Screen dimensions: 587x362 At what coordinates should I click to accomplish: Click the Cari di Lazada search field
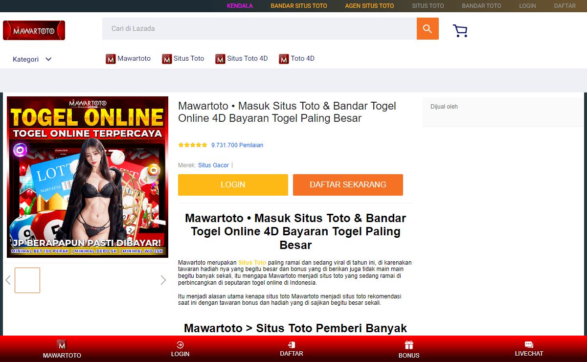coord(259,29)
